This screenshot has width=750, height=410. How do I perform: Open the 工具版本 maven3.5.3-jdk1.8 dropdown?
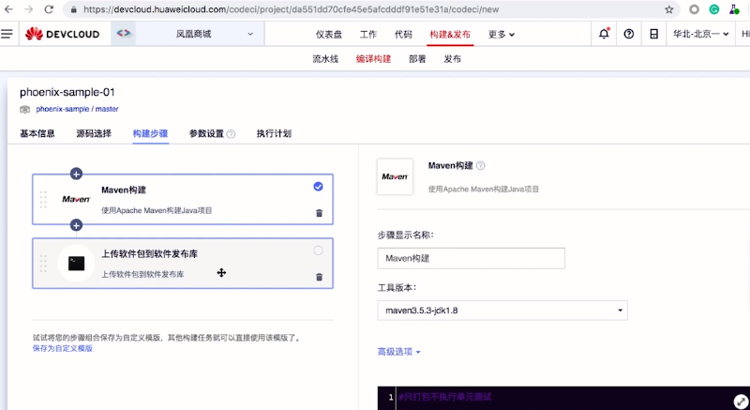[502, 311]
